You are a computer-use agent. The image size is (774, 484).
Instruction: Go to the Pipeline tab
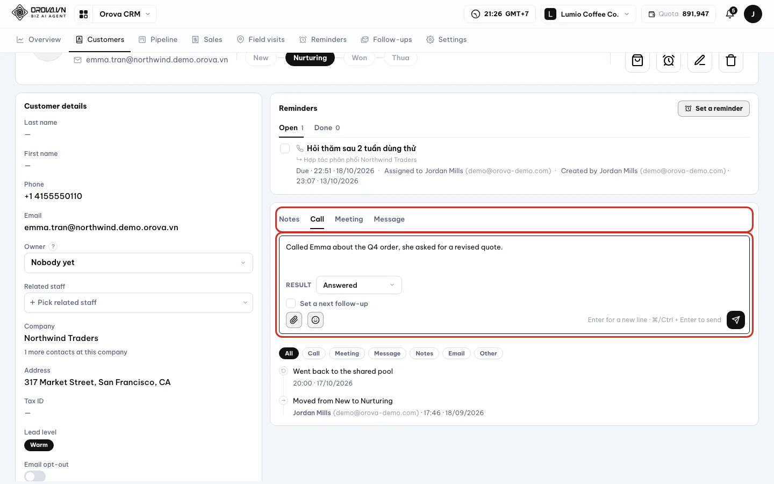(158, 40)
